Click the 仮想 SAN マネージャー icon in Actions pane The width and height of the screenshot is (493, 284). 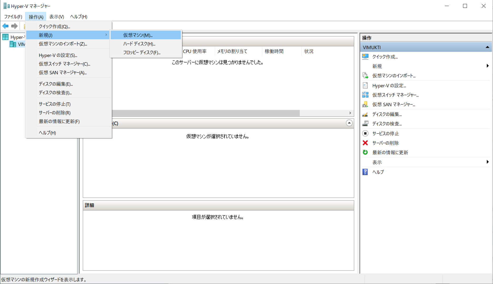365,104
